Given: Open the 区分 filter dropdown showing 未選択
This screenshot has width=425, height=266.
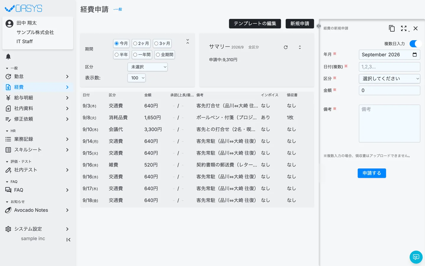Looking at the screenshot, I should pyautogui.click(x=148, y=67).
